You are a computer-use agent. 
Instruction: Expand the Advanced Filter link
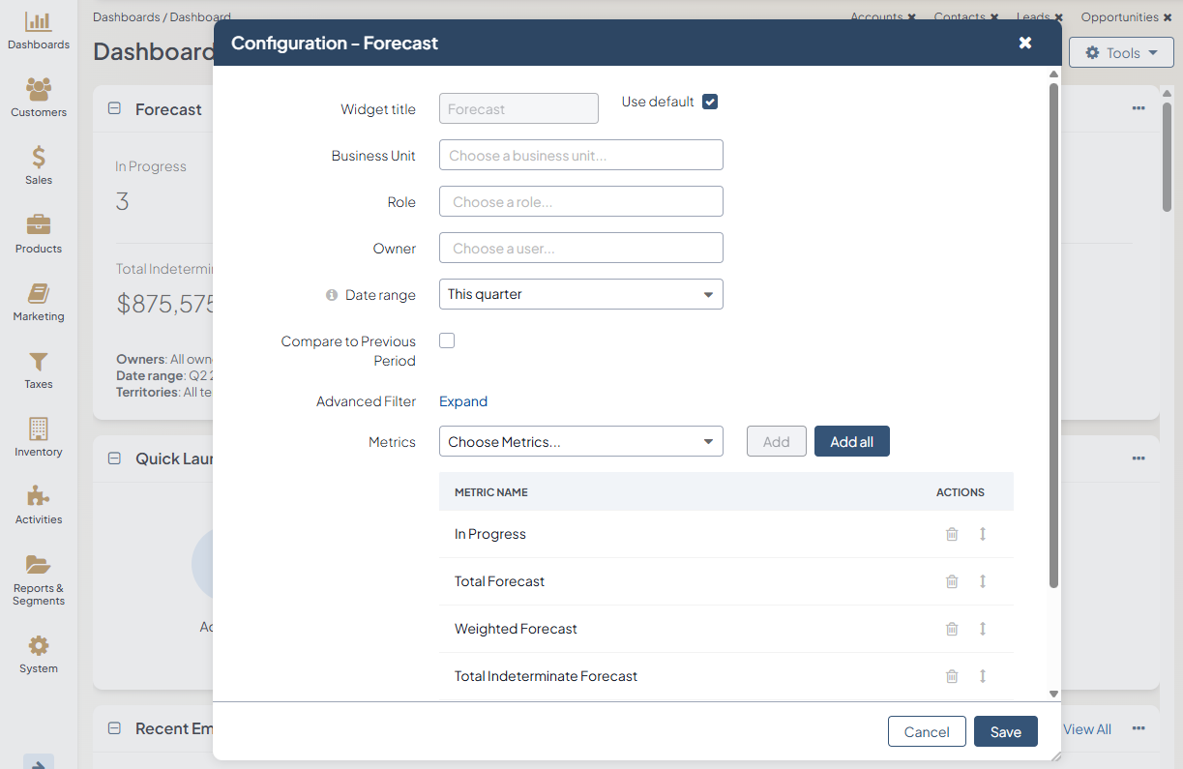[x=463, y=401]
